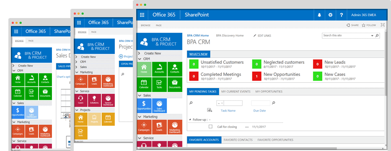This screenshot has width=391, height=151.
Task: Click the site search magnifier icon
Action: pos(377,36)
